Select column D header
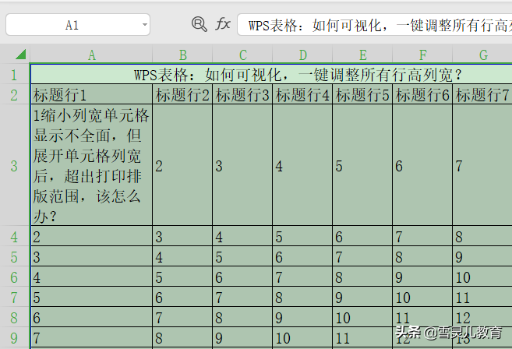512x349 pixels. 302,55
